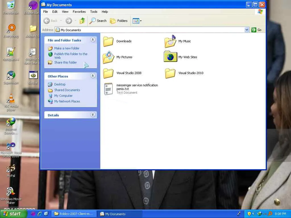The width and height of the screenshot is (291, 218).
Task: Click Make a new folder link
Action: tap(67, 48)
